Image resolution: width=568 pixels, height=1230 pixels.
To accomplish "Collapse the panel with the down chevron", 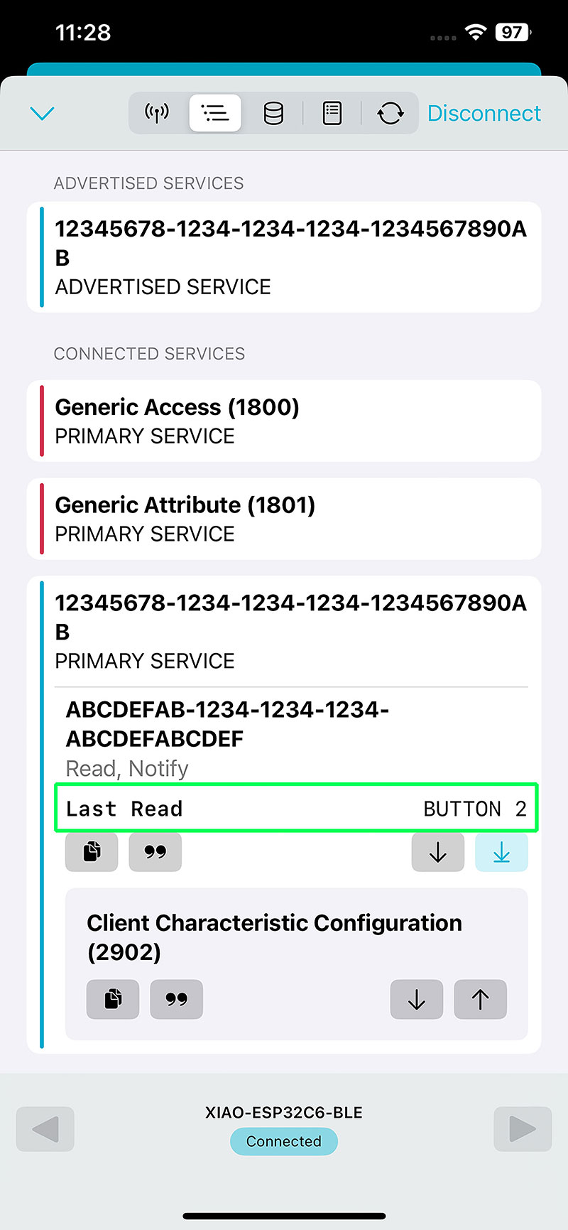I will coord(43,113).
